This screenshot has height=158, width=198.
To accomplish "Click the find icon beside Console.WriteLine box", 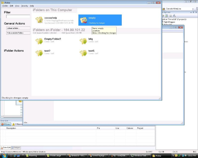I will [x=164, y=9].
